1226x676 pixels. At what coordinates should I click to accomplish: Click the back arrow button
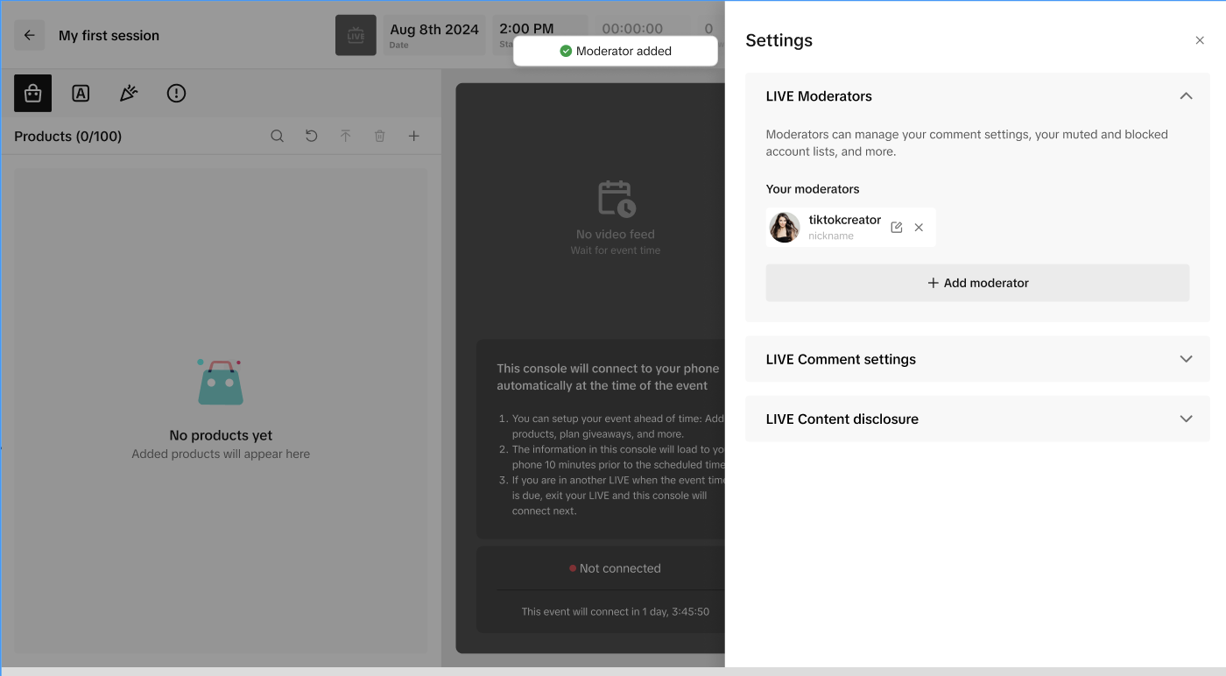(30, 36)
